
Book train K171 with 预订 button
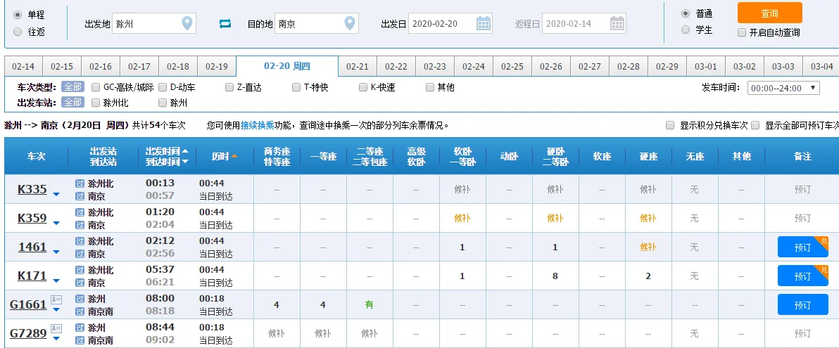point(802,276)
